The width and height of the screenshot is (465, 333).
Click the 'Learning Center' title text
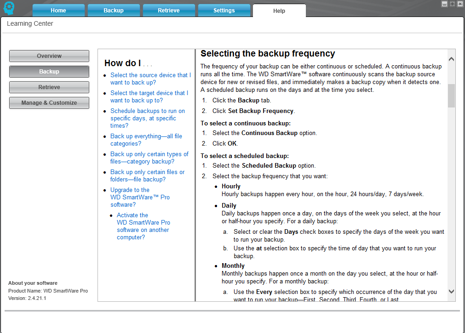coord(30,23)
